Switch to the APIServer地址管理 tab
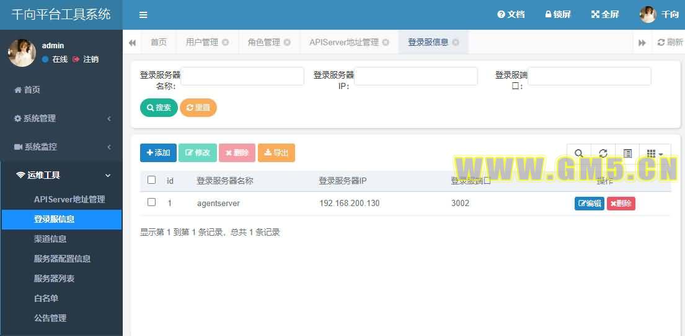The height and width of the screenshot is (336, 685). pyautogui.click(x=344, y=43)
